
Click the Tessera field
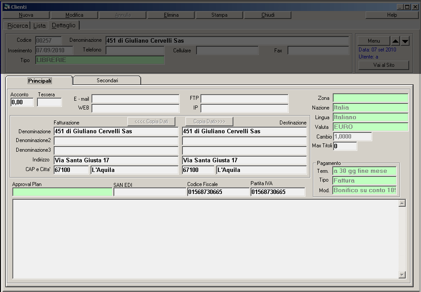[49, 102]
